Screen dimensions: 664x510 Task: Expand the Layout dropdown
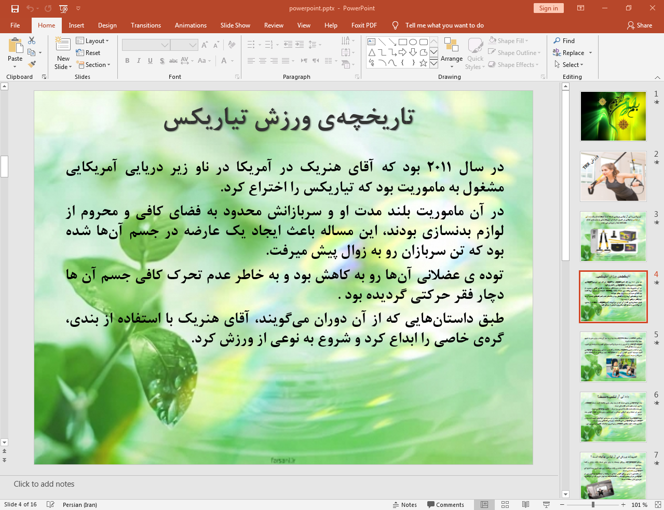click(x=92, y=40)
